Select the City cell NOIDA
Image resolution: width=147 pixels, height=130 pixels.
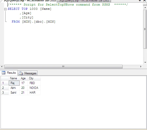34,88
